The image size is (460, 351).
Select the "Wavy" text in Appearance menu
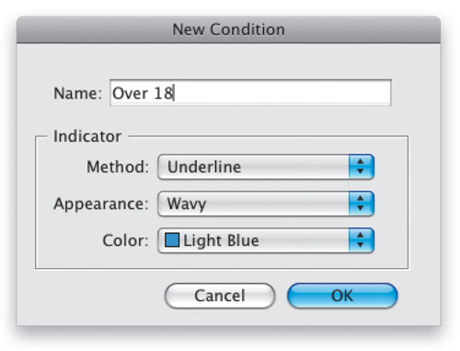[187, 205]
